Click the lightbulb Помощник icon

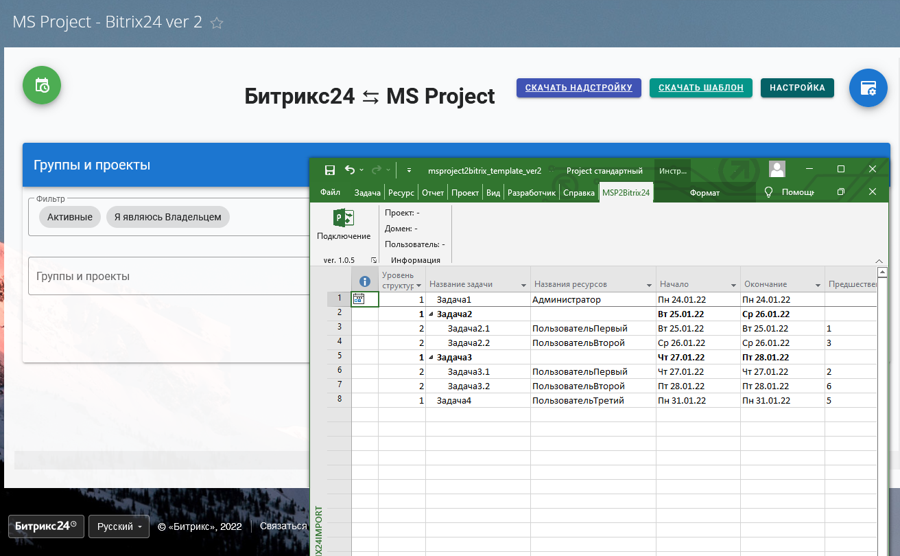[769, 192]
